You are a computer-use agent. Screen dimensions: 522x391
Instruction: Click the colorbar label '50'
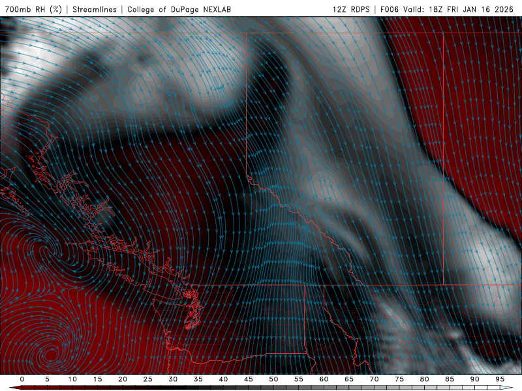click(273, 379)
